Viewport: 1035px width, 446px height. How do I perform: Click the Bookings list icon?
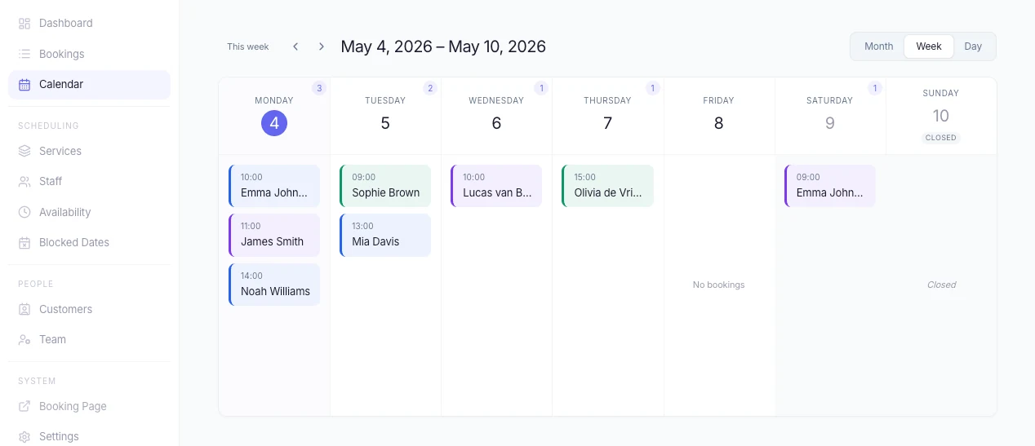(x=24, y=54)
